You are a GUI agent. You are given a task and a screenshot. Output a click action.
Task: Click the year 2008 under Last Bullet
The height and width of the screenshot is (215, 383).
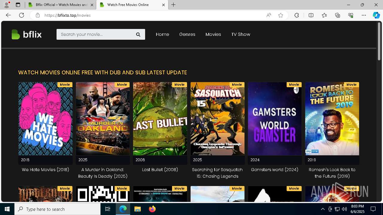[140, 160]
